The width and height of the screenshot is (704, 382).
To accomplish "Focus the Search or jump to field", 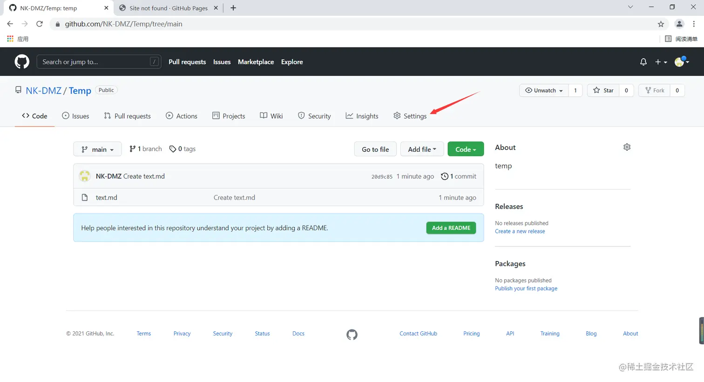I will tap(99, 62).
